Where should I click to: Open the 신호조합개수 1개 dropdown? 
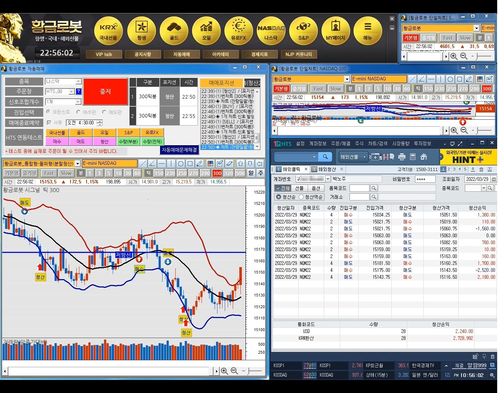pyautogui.click(x=78, y=102)
